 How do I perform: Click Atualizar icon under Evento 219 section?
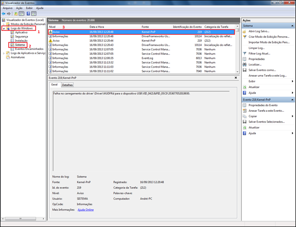[x=244, y=127]
